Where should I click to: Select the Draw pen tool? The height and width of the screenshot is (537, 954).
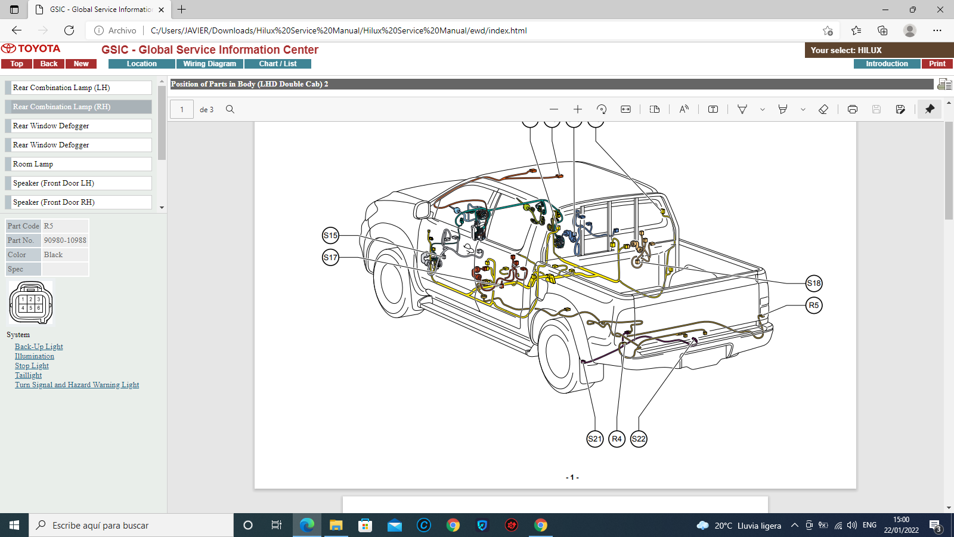point(742,109)
